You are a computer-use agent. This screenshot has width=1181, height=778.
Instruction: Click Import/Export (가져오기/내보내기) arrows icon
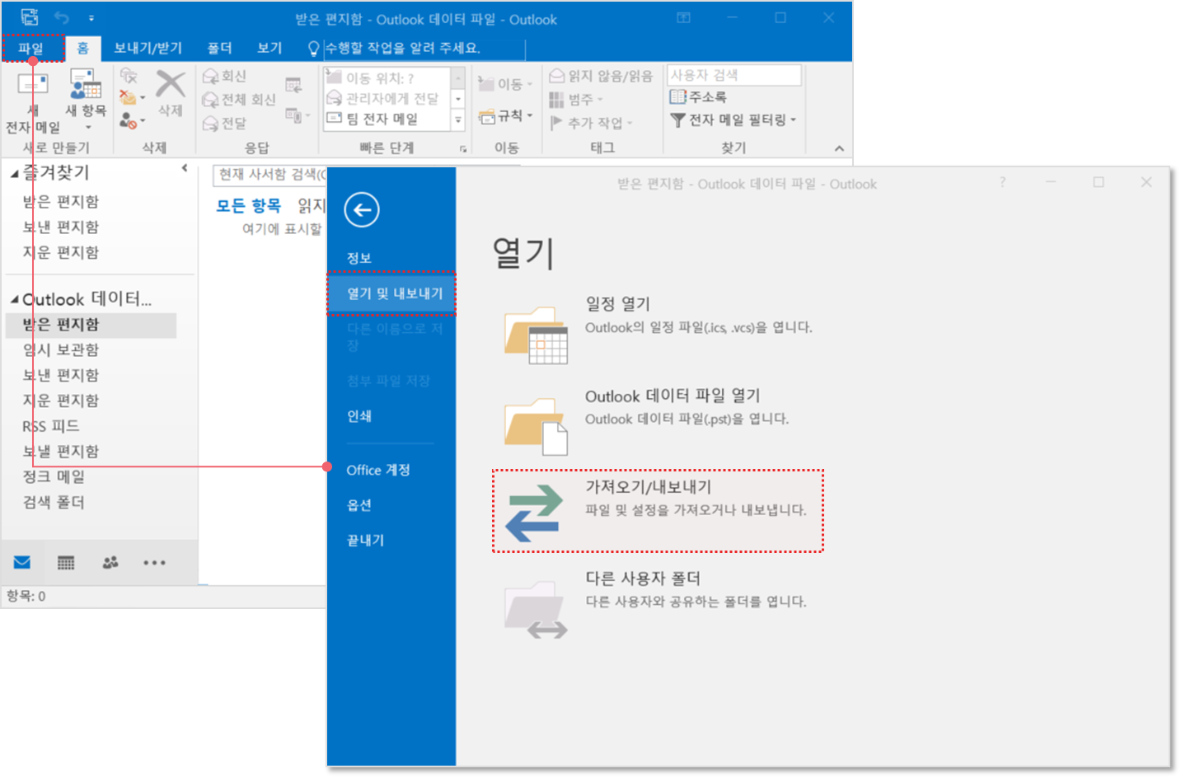533,513
